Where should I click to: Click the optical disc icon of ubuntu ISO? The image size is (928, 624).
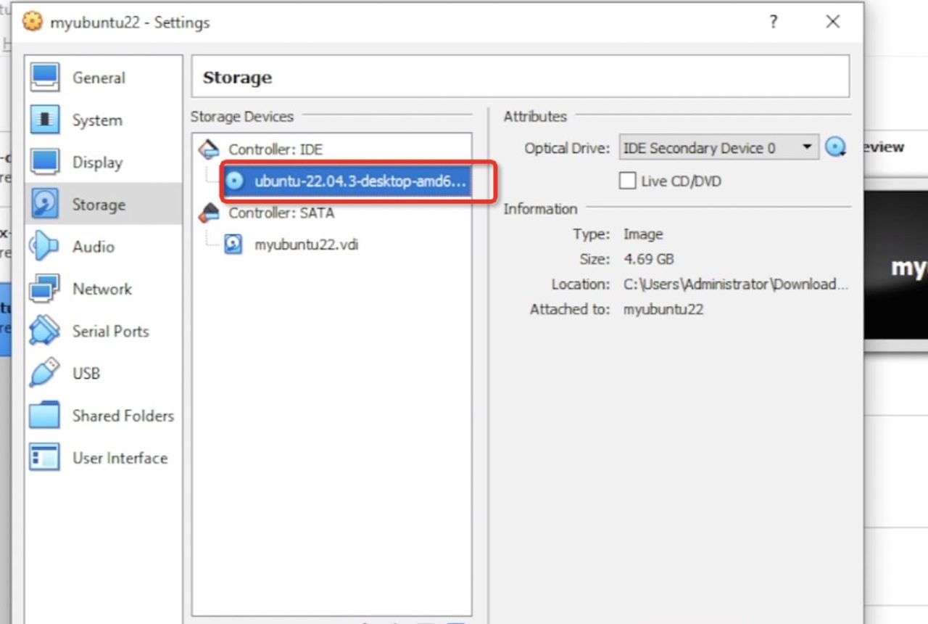pyautogui.click(x=234, y=181)
